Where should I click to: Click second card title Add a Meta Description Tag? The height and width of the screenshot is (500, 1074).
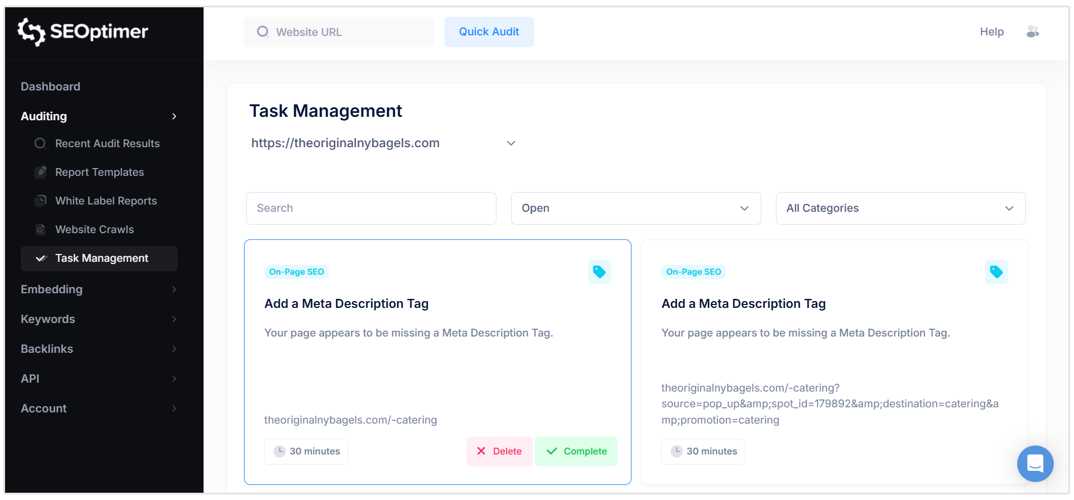pyautogui.click(x=743, y=304)
